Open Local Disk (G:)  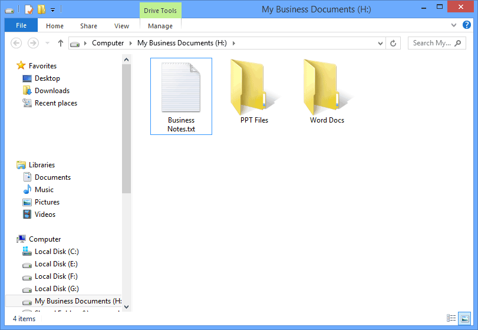coord(57,289)
